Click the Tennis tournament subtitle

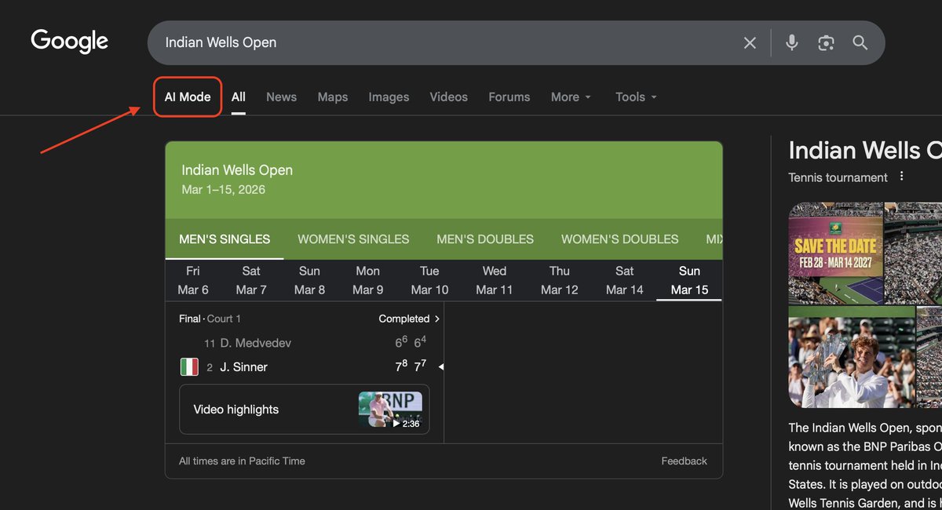point(838,177)
